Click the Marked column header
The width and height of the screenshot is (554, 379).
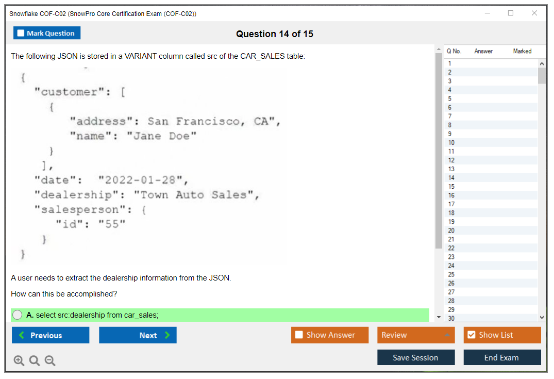pyautogui.click(x=522, y=51)
